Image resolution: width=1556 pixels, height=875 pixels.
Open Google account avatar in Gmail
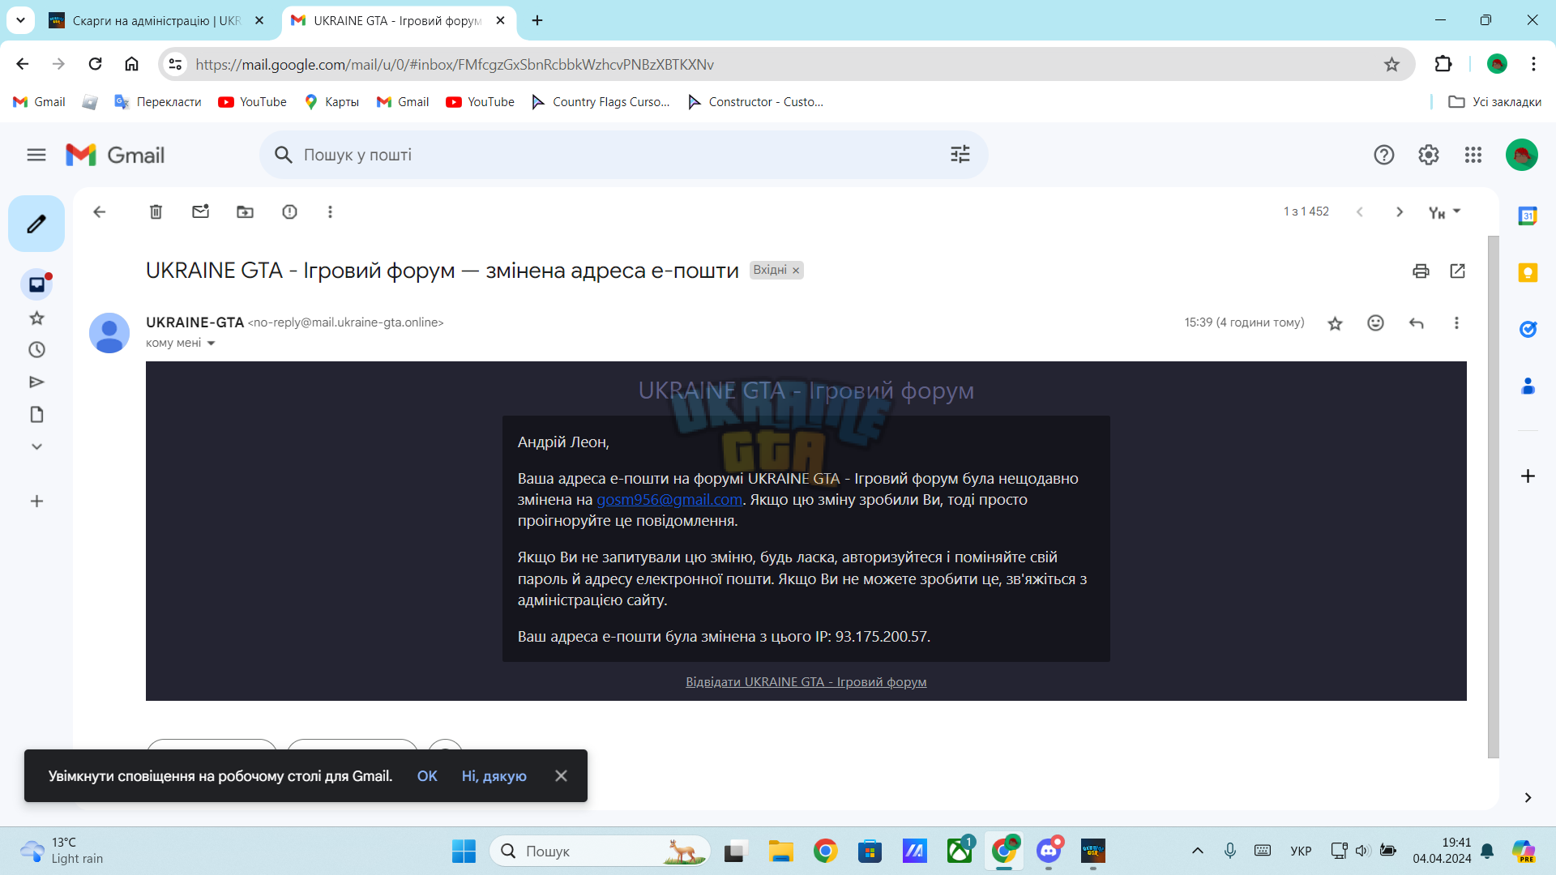[x=1522, y=155]
